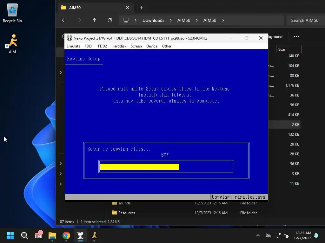Open the Recycle Bin desktop icon

12,13
